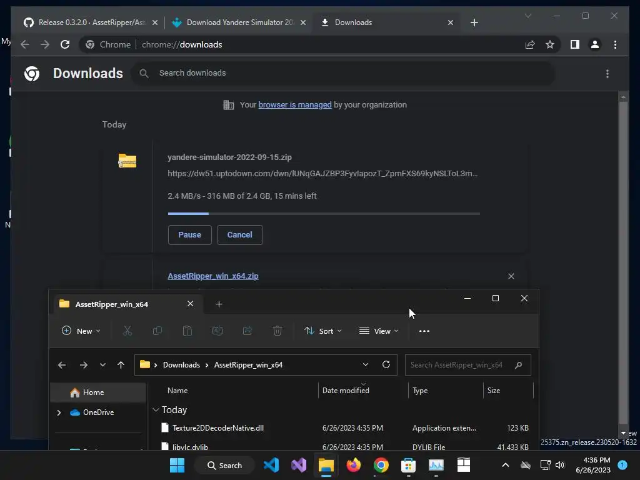Go back in Chrome

pyautogui.click(x=25, y=44)
